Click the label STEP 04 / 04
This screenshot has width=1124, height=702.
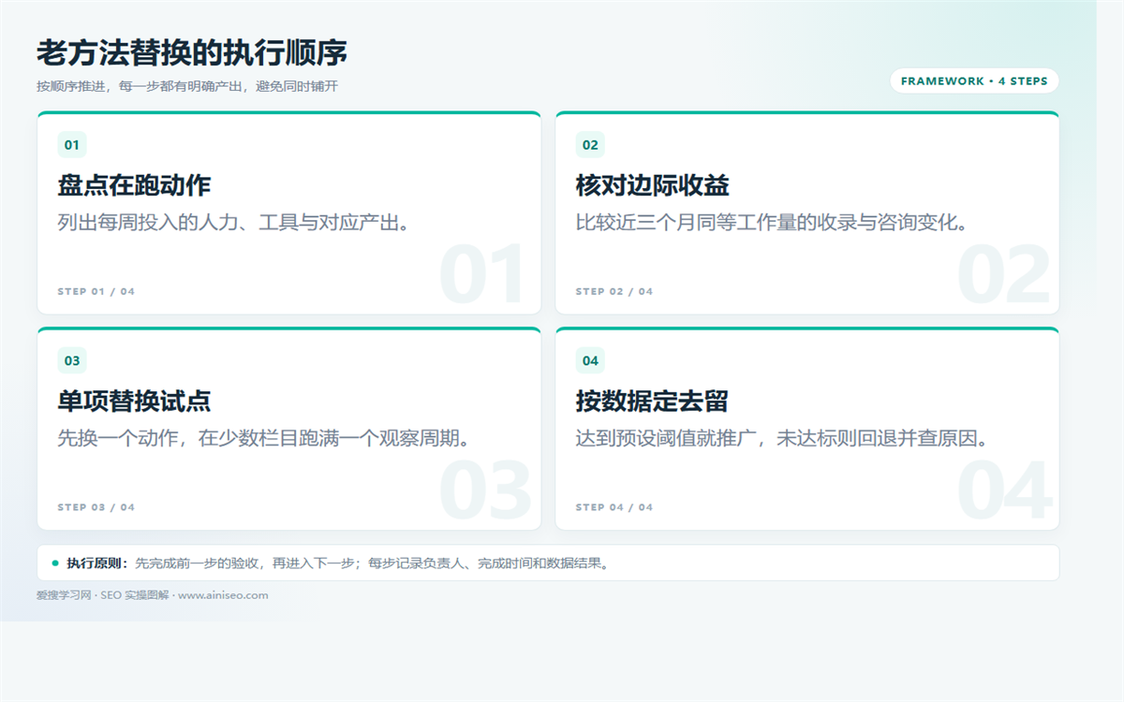point(614,508)
